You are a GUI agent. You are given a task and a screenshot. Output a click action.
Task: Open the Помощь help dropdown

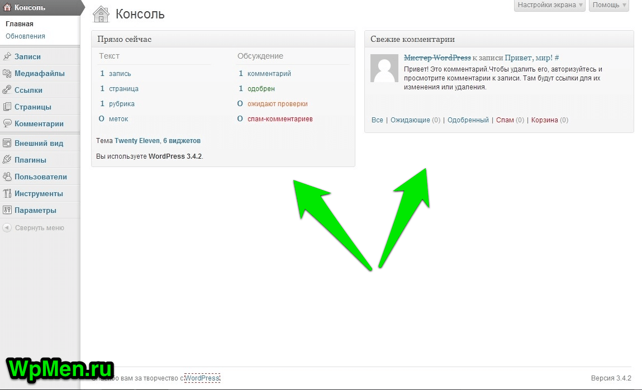608,5
